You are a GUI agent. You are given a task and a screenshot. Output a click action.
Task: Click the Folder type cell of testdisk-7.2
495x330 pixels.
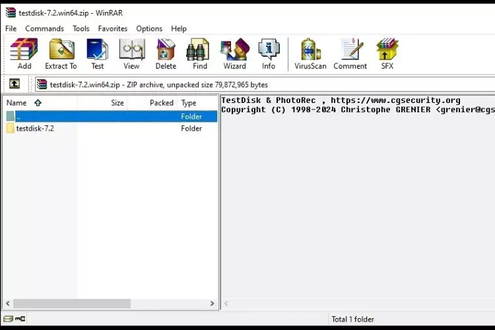191,128
